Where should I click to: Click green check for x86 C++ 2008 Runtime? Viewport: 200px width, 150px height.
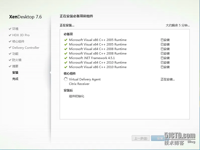tap(66, 54)
